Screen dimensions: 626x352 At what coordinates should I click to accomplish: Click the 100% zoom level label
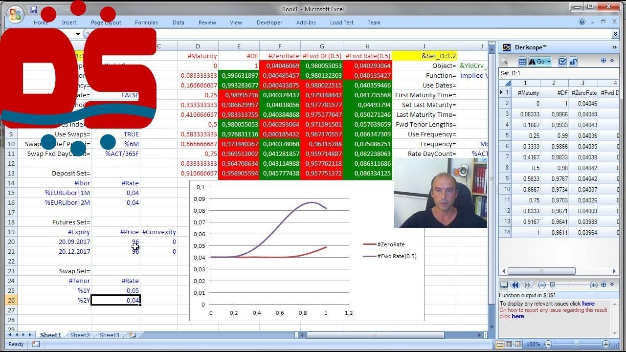click(x=533, y=345)
